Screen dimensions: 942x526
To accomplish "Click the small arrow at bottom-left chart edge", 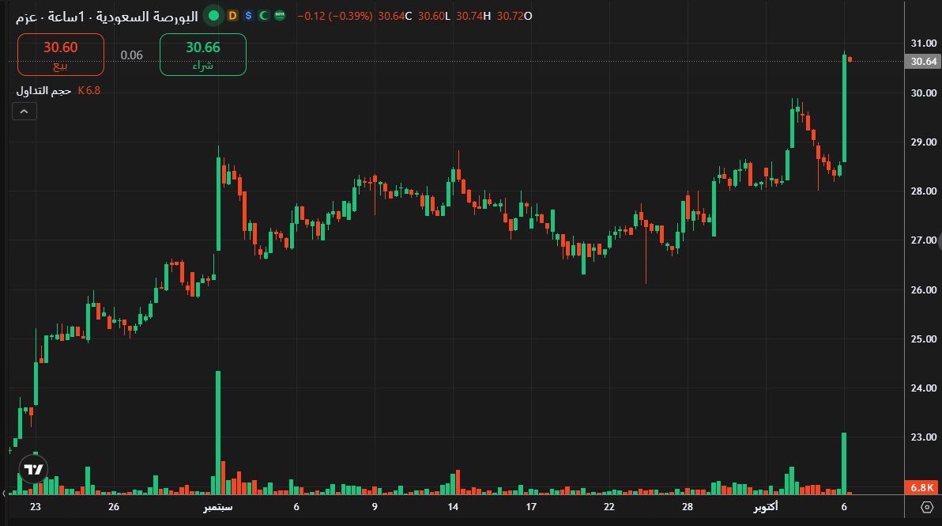I will 4,494.
